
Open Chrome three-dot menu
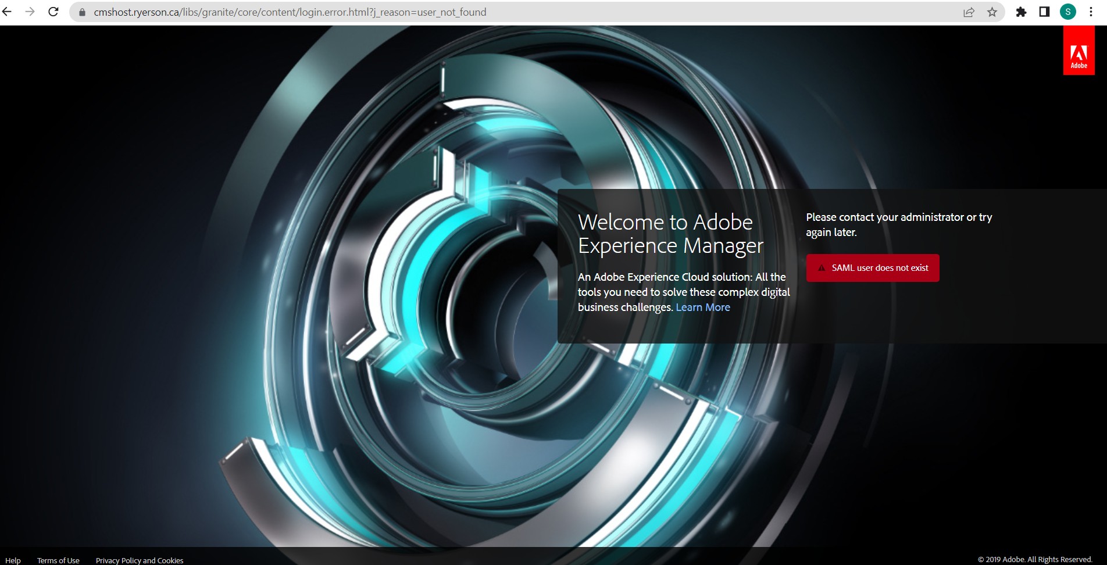point(1091,12)
